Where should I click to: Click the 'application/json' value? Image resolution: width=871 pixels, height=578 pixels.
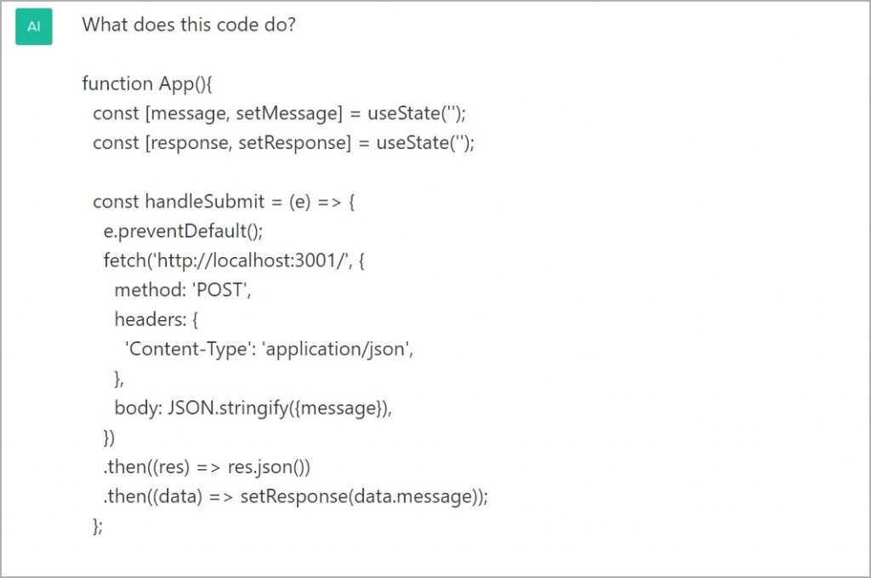[337, 349]
